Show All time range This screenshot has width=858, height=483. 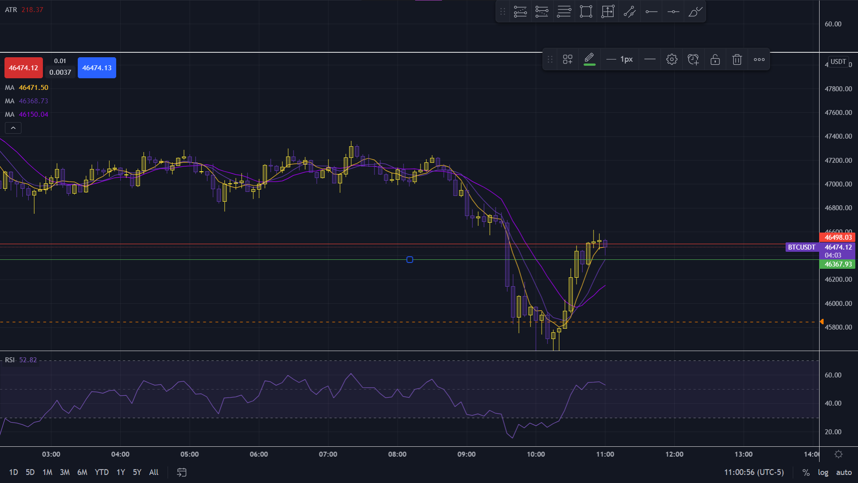click(x=154, y=472)
